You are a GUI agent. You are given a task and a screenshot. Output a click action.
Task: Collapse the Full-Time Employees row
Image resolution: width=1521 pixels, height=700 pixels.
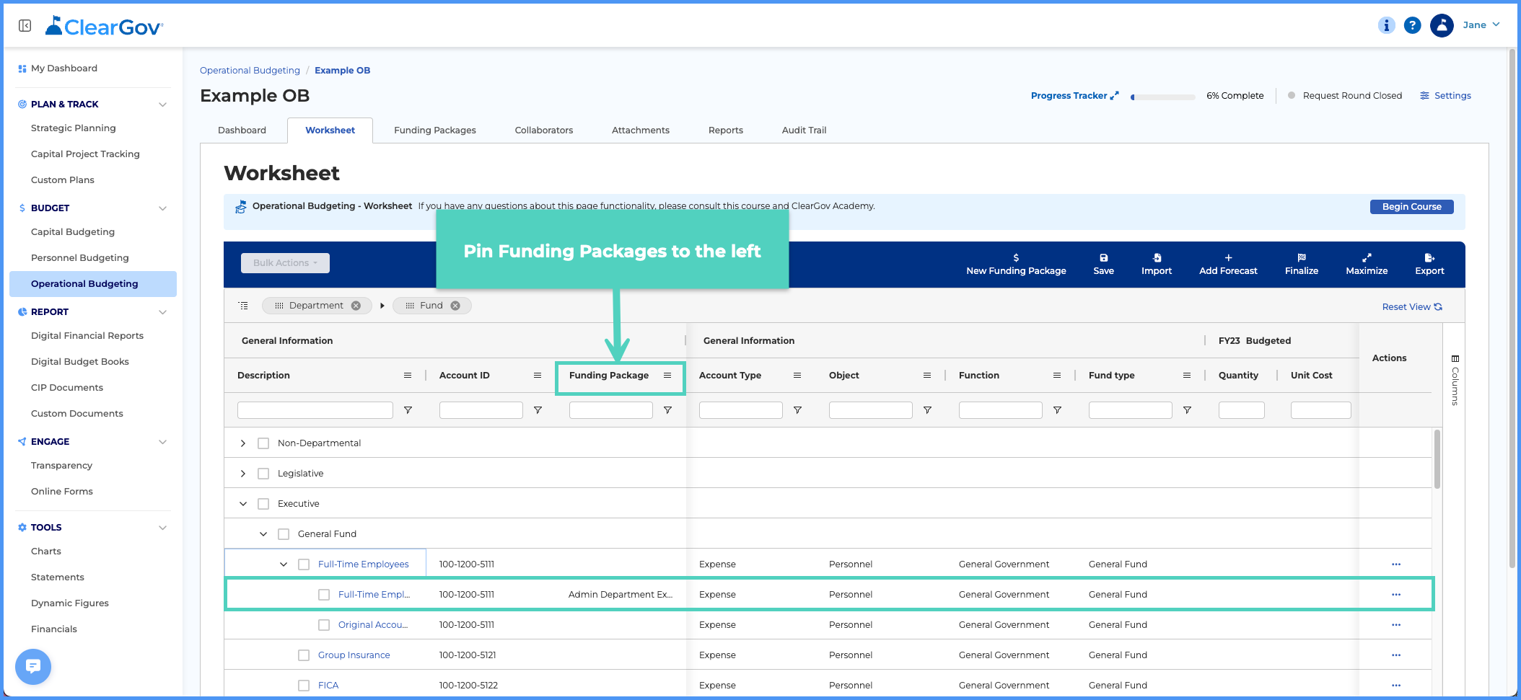tap(284, 564)
